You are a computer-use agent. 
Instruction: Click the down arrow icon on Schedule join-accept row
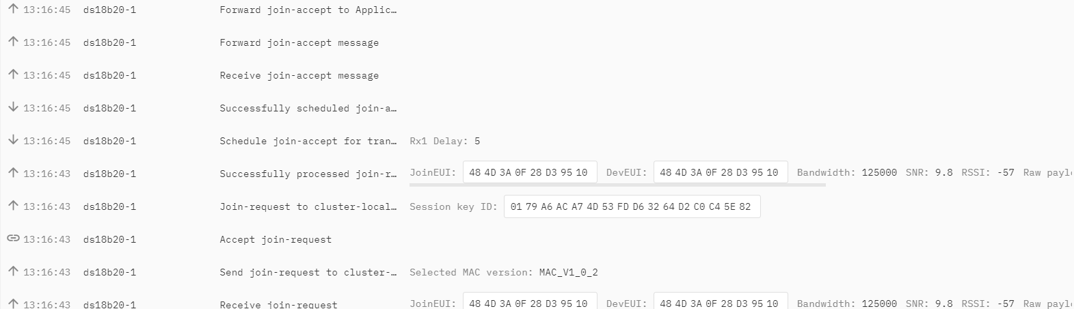tap(13, 140)
